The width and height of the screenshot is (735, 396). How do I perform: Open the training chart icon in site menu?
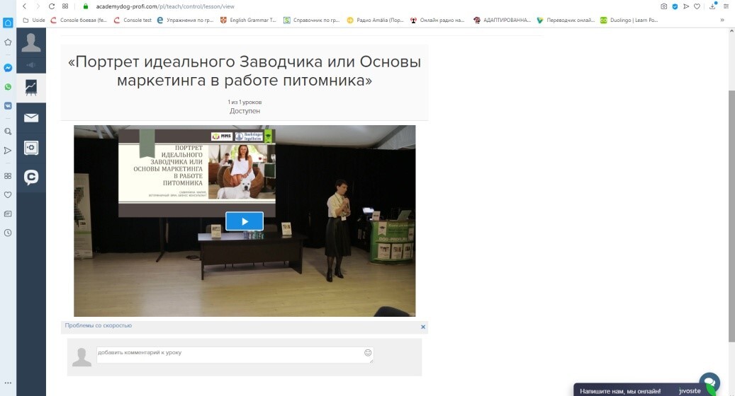coord(31,88)
